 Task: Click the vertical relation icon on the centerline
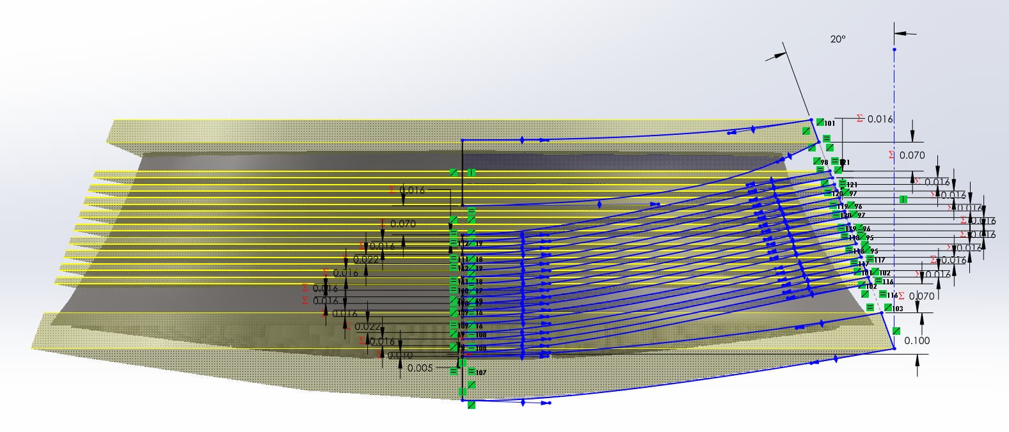tap(903, 199)
